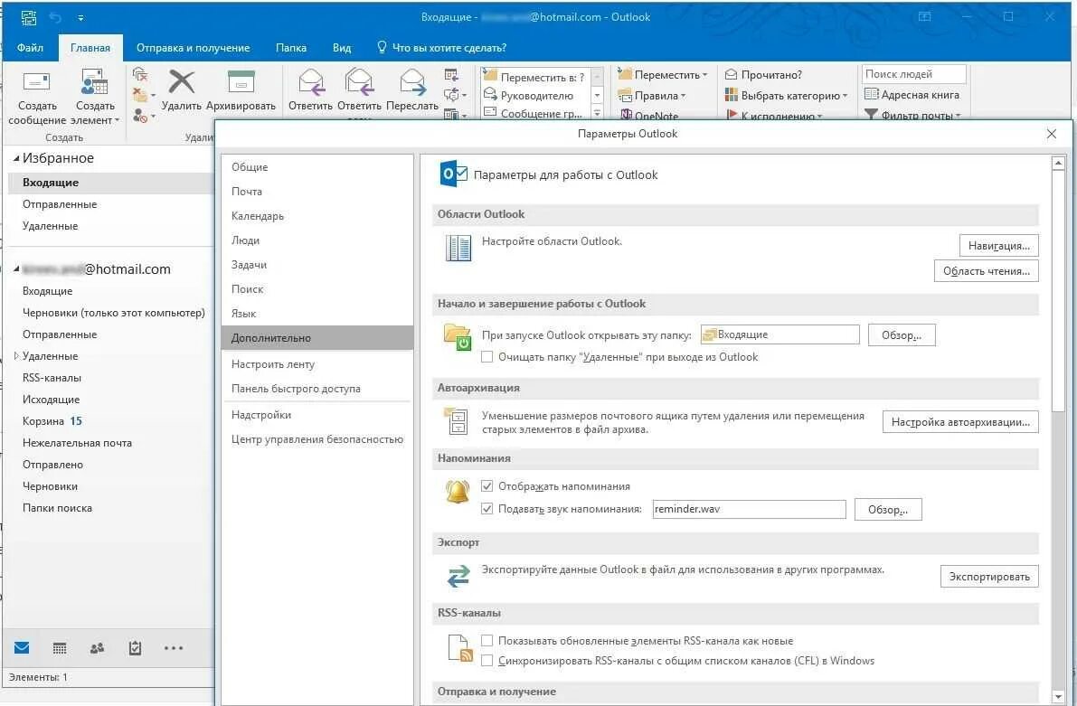This screenshot has height=706, width=1077.
Task: Enable RSS sync with Windows CFL checkbox
Action: (487, 661)
